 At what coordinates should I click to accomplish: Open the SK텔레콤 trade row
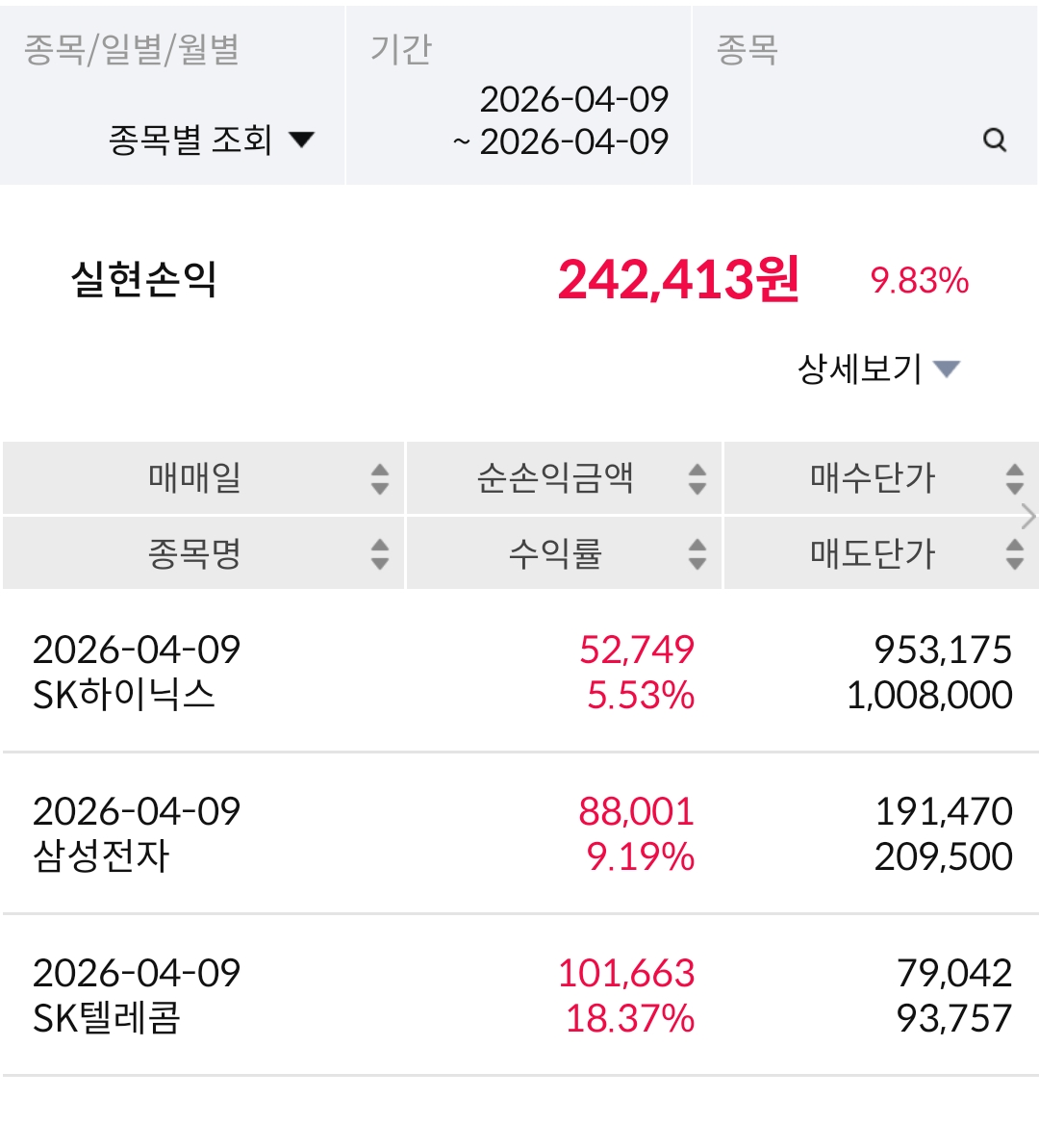coord(519,995)
